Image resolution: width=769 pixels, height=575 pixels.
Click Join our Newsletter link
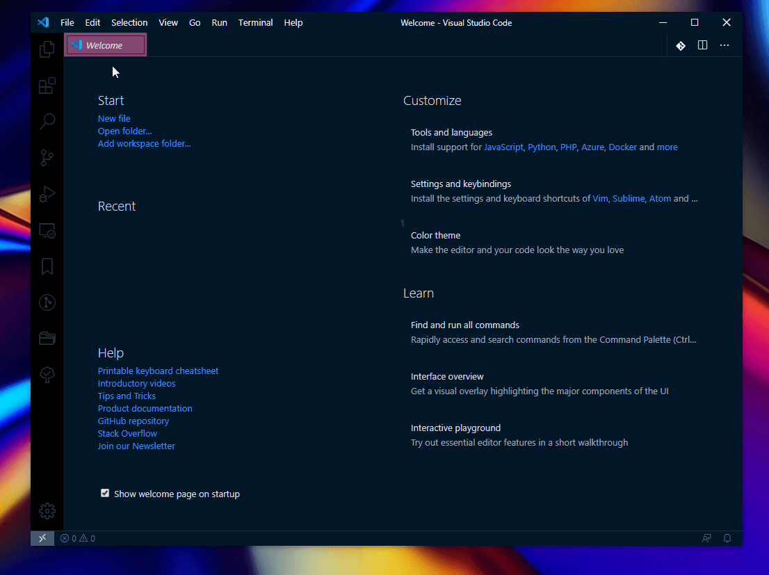tap(136, 446)
